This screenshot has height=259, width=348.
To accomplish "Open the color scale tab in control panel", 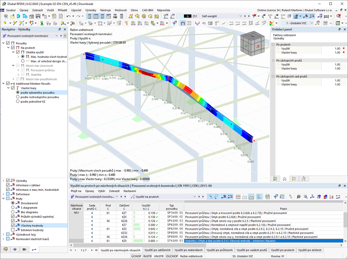I will [275, 179].
